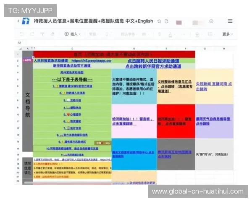Open navigation item 5 心理疏导
Image resolution: width=252 pixels, height=202 pixels.
72,114
